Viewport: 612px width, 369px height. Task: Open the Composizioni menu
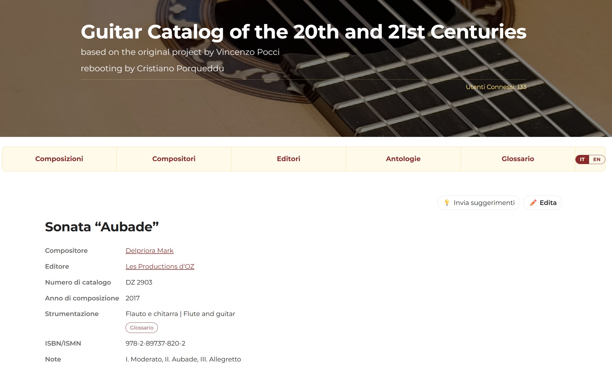point(59,159)
